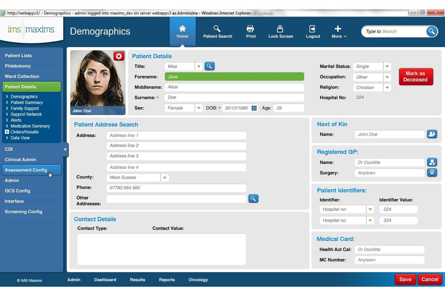Screen dimensions: 445x296
Task: Click the Registered GP name lookup icon
Action: 432,162
